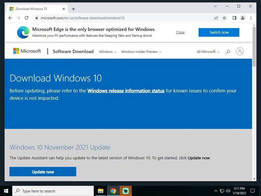Click scrollbar down arrow
This screenshot has width=261, height=196.
click(254, 179)
